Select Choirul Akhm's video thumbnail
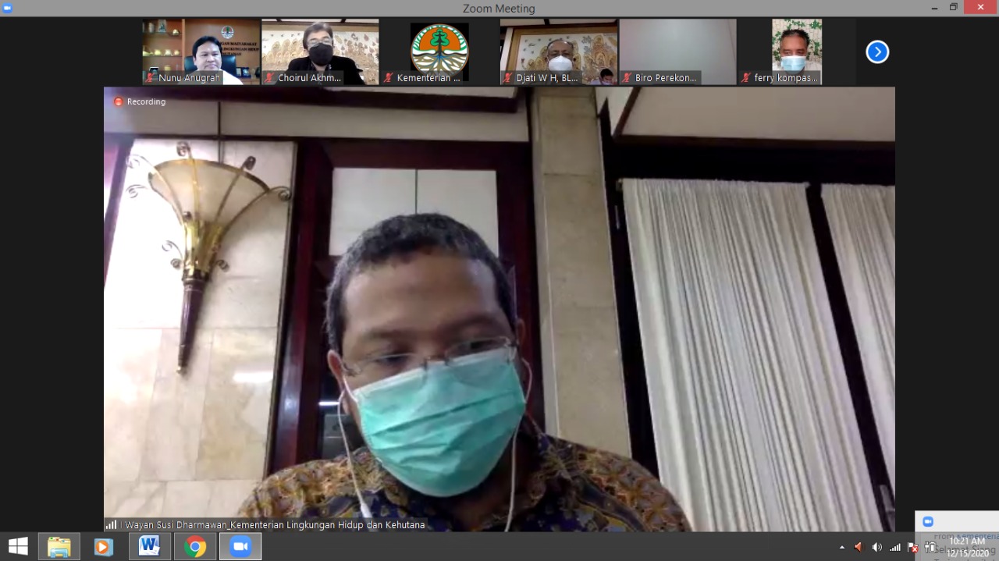Viewport: 999px width, 561px height. click(x=320, y=51)
